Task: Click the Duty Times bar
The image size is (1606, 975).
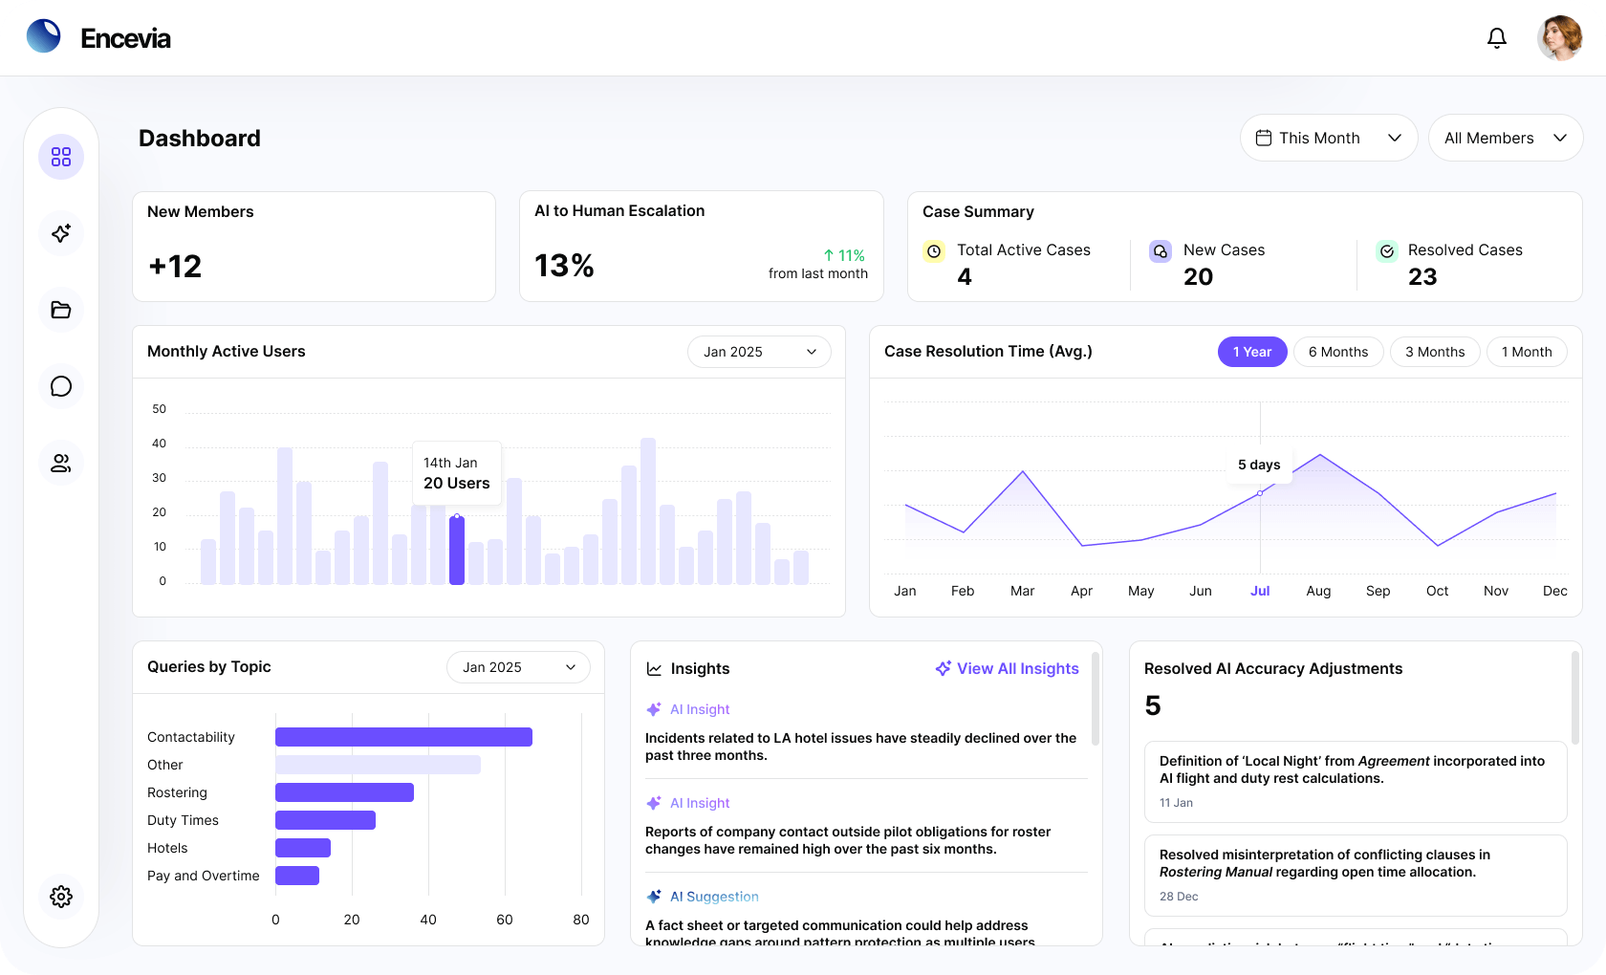Action: 325,820
